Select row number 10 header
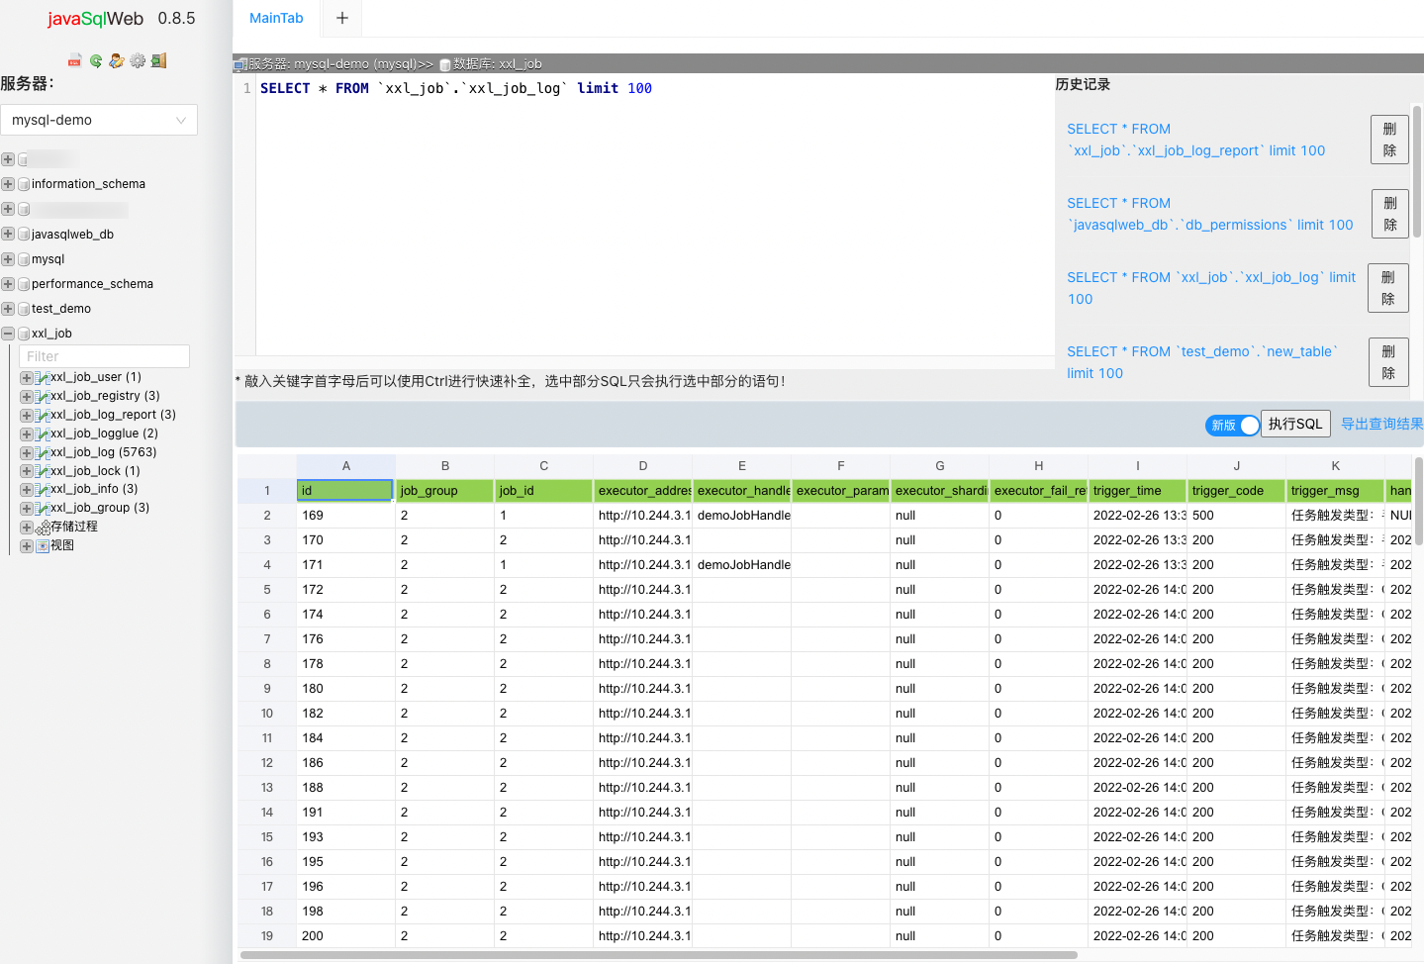The height and width of the screenshot is (964, 1424). pyautogui.click(x=267, y=714)
